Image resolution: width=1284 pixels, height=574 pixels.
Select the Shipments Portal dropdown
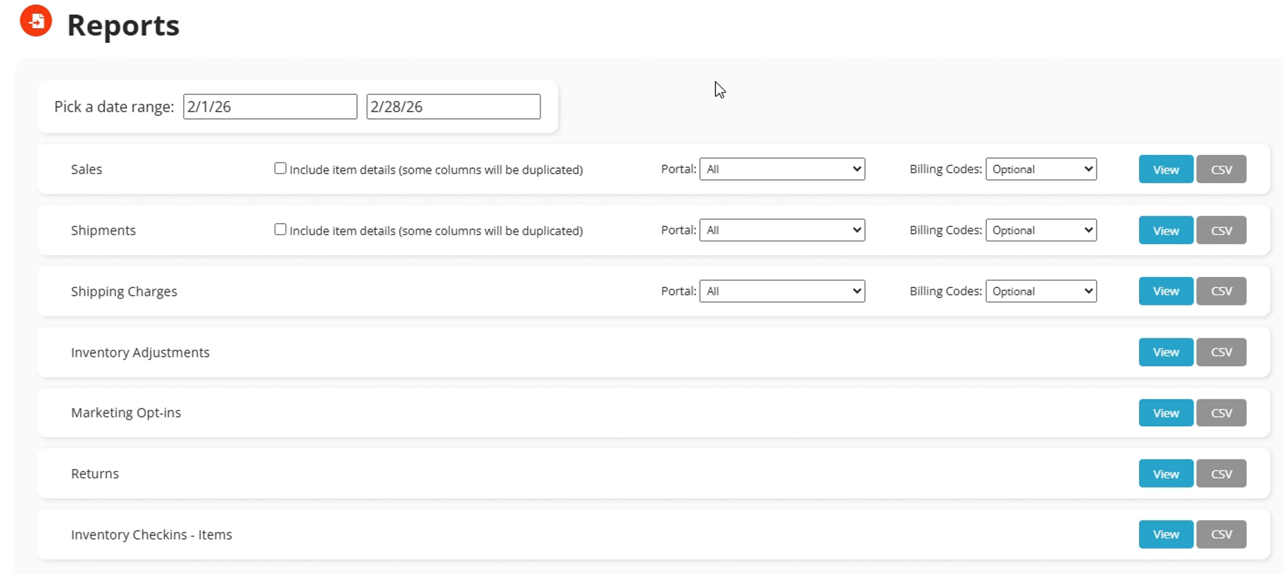(x=782, y=230)
